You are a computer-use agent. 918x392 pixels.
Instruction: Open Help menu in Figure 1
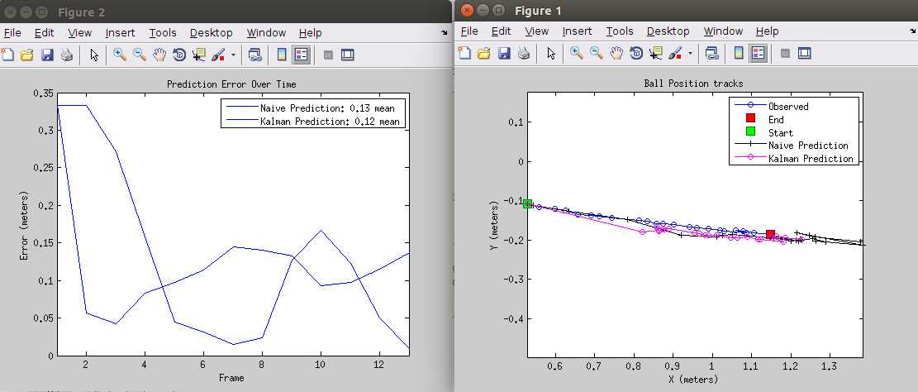pos(768,31)
